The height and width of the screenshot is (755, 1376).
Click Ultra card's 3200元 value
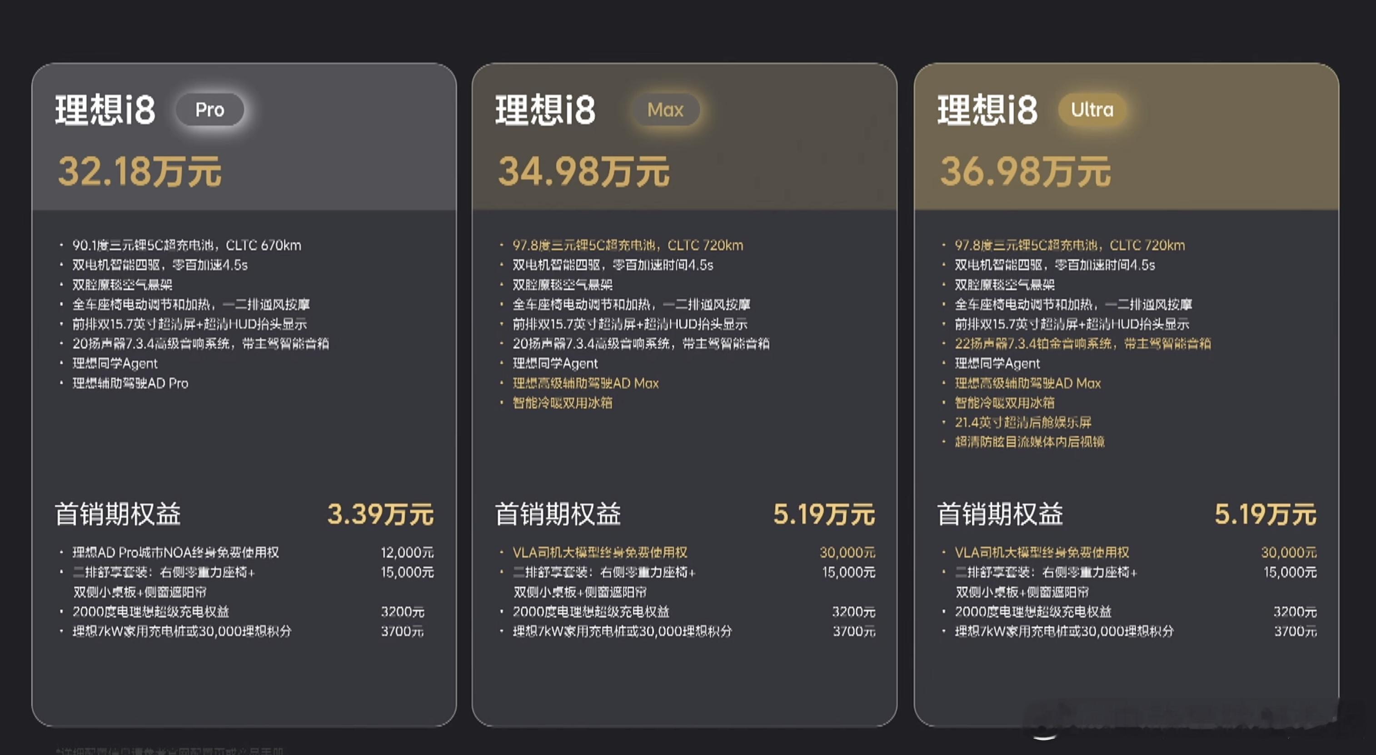(x=1296, y=611)
